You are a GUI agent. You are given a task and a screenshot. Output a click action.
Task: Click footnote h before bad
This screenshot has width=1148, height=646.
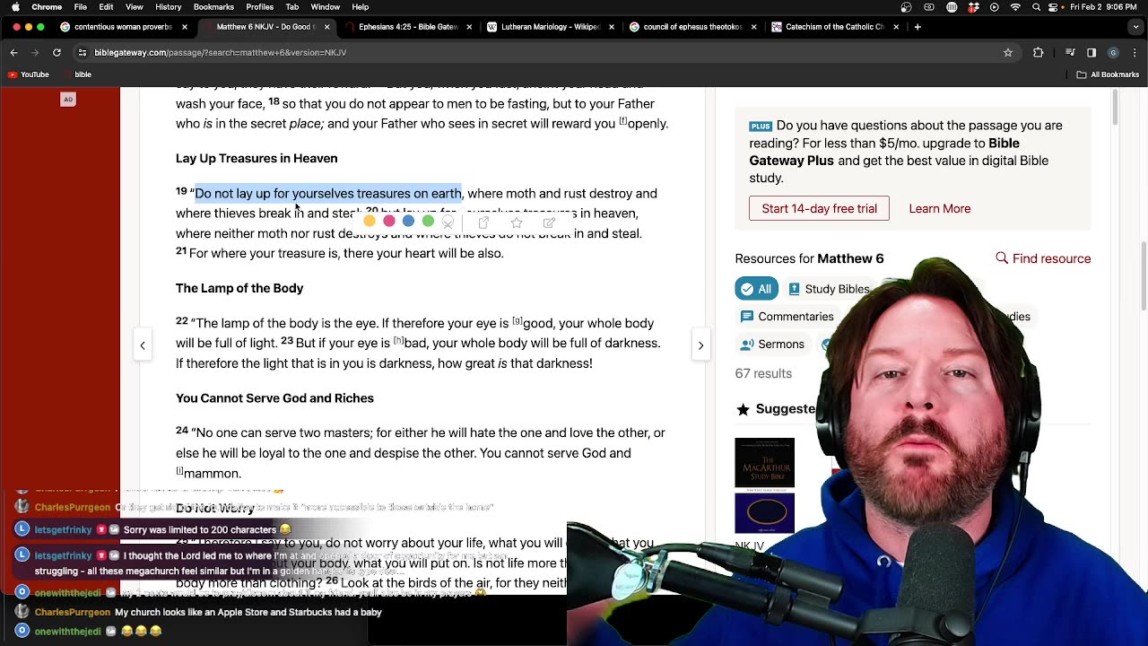[398, 340]
